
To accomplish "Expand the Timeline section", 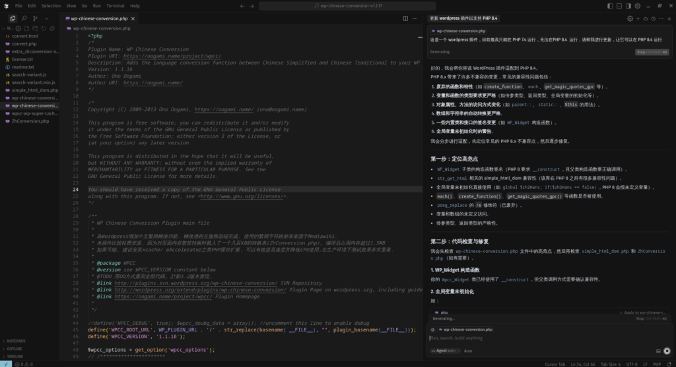I will coord(16,356).
